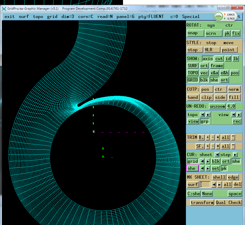Create a shell sheet under MK SHEET
Screen dimensions: 245x225
219,177
